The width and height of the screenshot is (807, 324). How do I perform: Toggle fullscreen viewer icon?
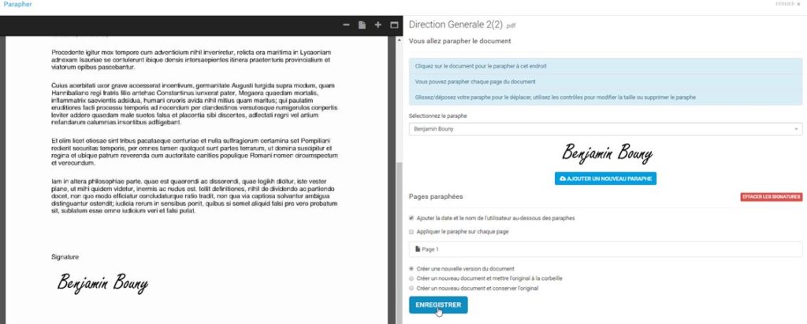394,24
